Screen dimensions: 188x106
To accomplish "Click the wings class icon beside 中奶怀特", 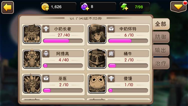I will click(x=111, y=29).
